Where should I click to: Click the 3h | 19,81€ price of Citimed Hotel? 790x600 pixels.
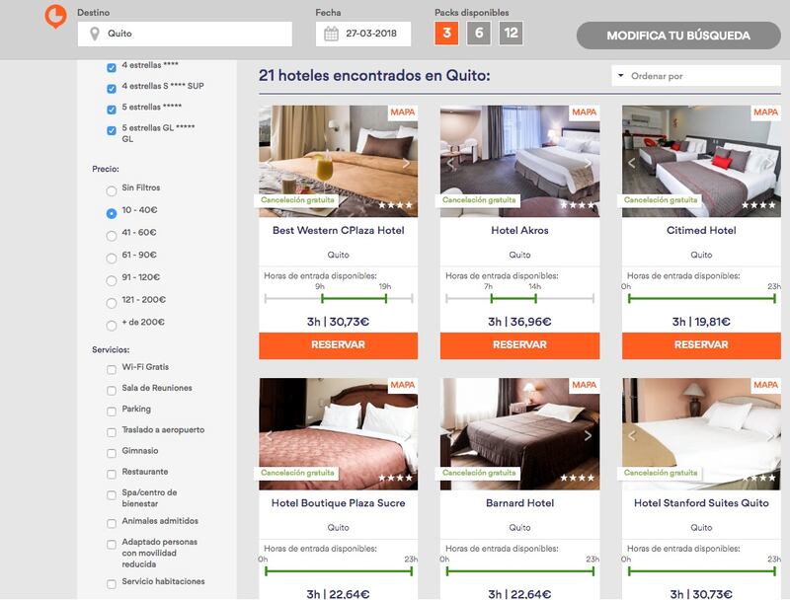click(x=701, y=322)
